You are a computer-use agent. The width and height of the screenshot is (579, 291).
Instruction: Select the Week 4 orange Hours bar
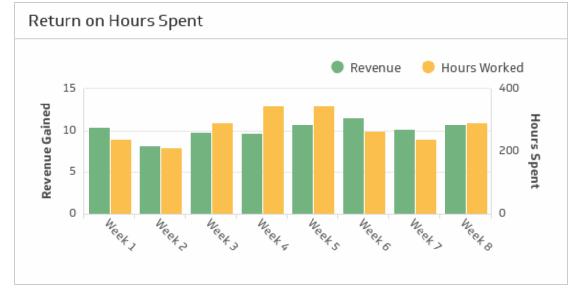click(x=273, y=160)
